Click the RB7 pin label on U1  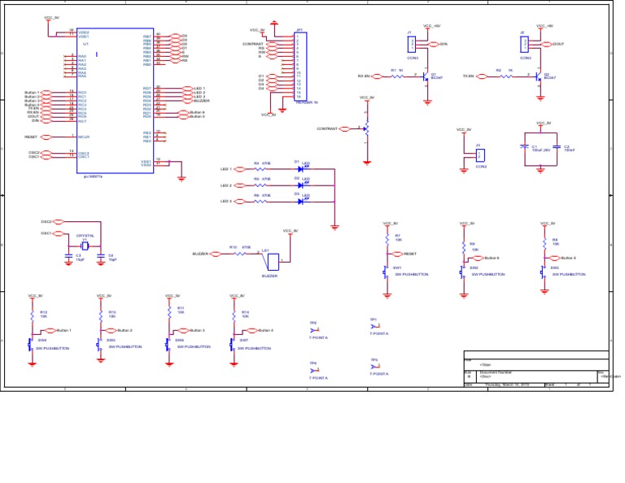[x=147, y=37]
